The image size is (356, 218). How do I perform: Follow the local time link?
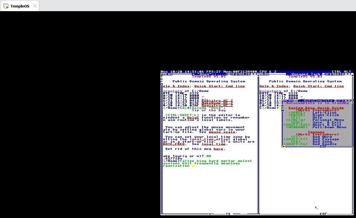click(x=213, y=144)
